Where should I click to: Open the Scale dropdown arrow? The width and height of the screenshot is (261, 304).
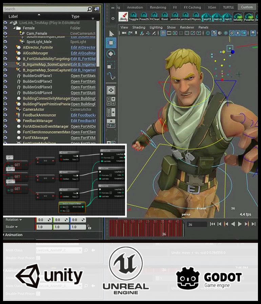point(17,227)
